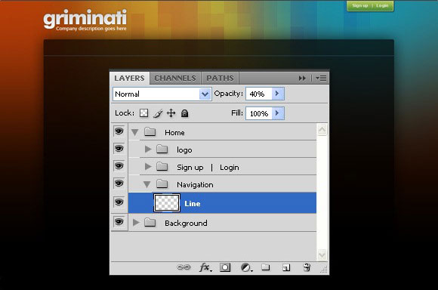Image resolution: width=438 pixels, height=290 pixels.
Task: Add a layer mask with the mask icon
Action: (225, 267)
